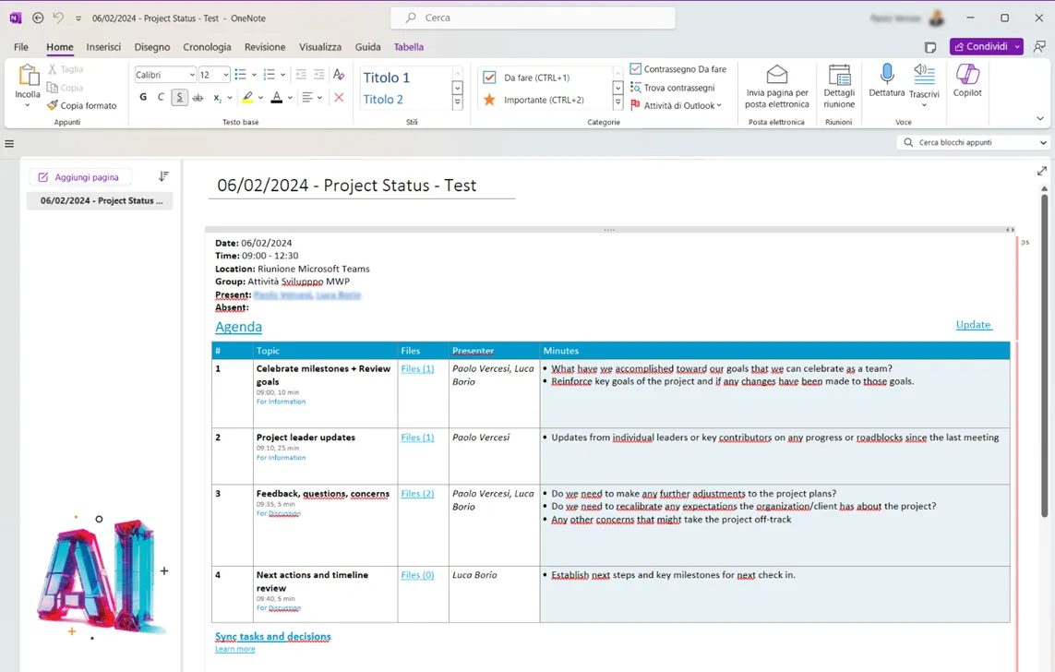
Task: Click Trova contrassegni button
Action: (673, 88)
